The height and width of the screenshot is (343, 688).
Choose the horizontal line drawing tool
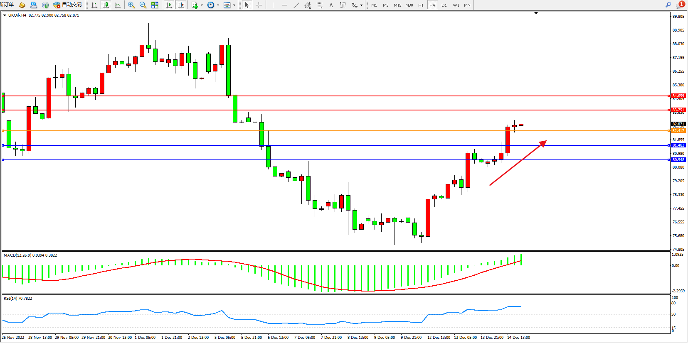[284, 5]
